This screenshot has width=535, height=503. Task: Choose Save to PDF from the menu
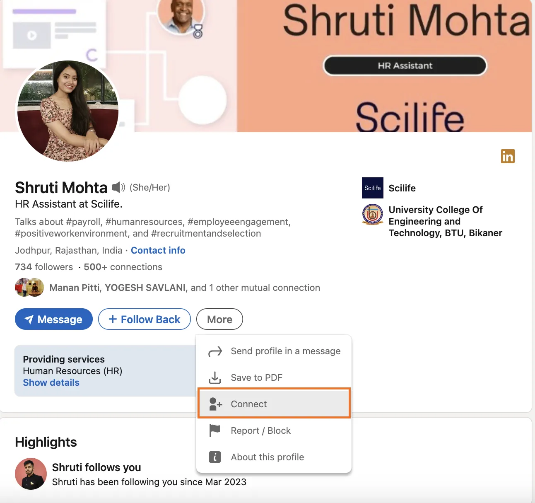(274, 378)
